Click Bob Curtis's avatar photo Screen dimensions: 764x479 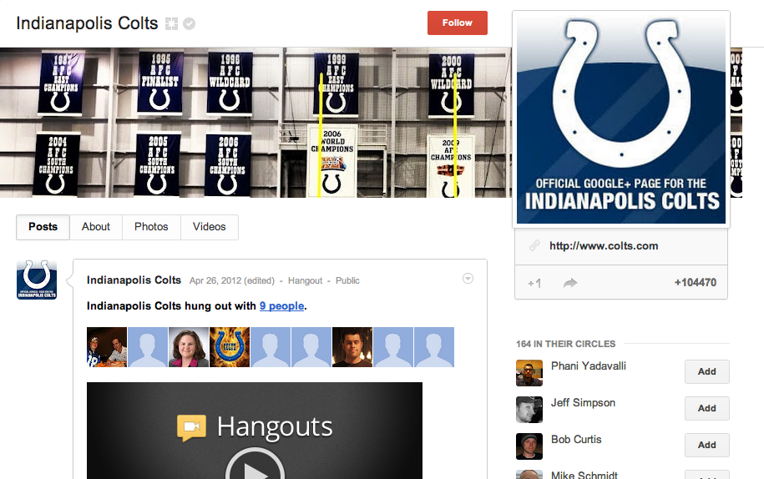[529, 446]
